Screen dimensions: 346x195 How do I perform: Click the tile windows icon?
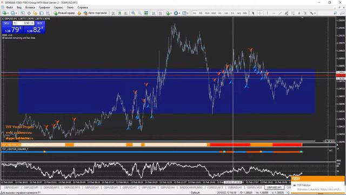146,13
